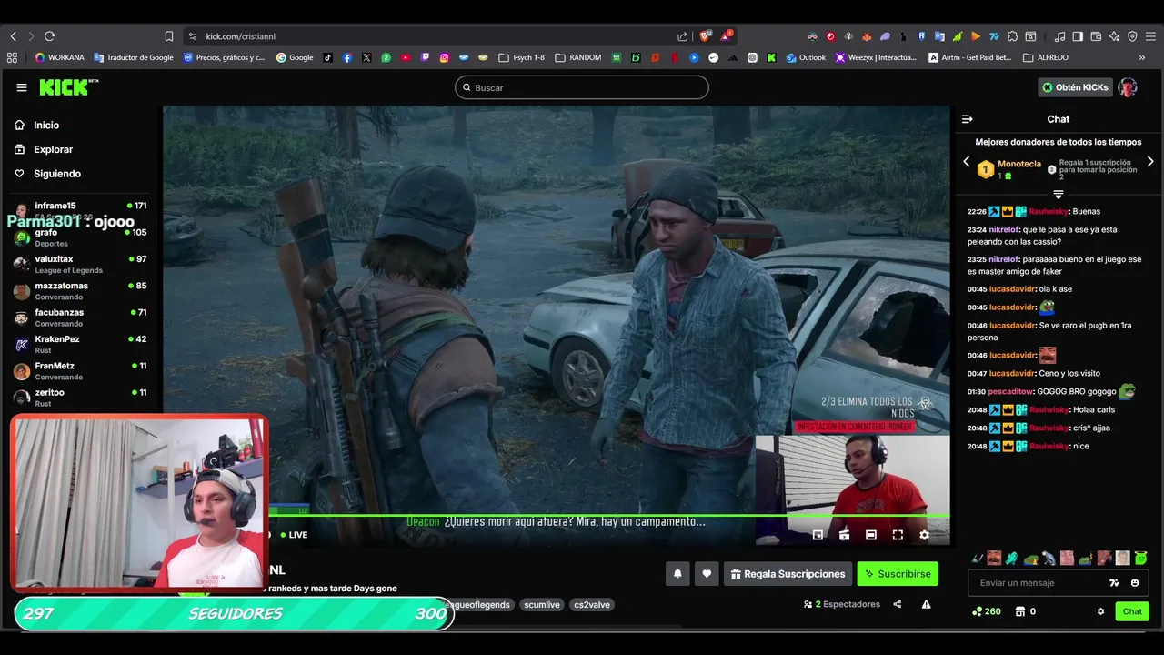Screen dimensions: 1164x655
Task: Expand the ALFREDO bookmark folder
Action: click(x=1046, y=57)
